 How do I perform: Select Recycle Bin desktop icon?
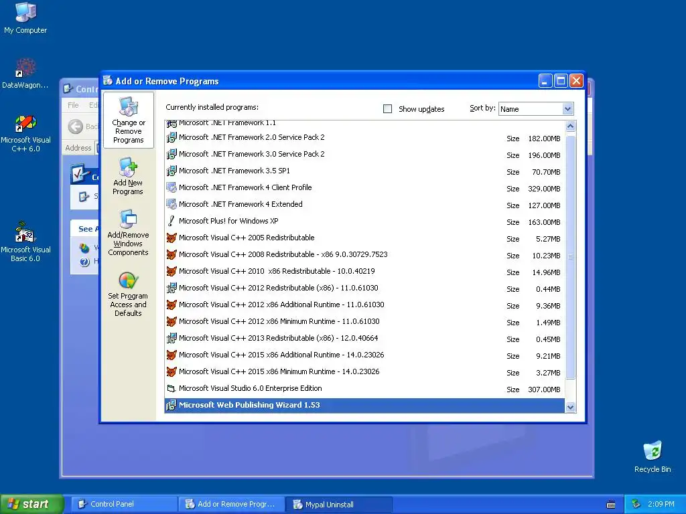pyautogui.click(x=653, y=451)
